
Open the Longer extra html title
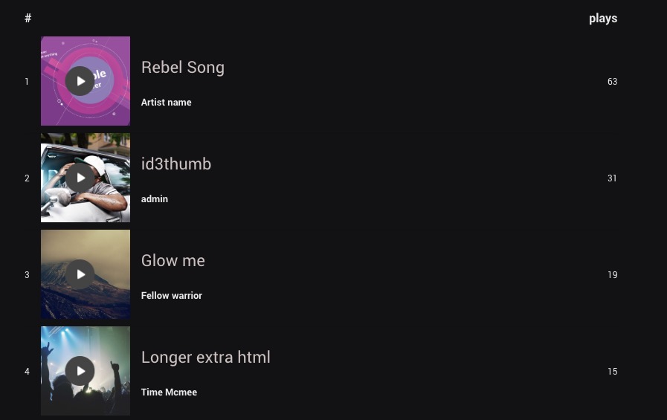point(206,357)
